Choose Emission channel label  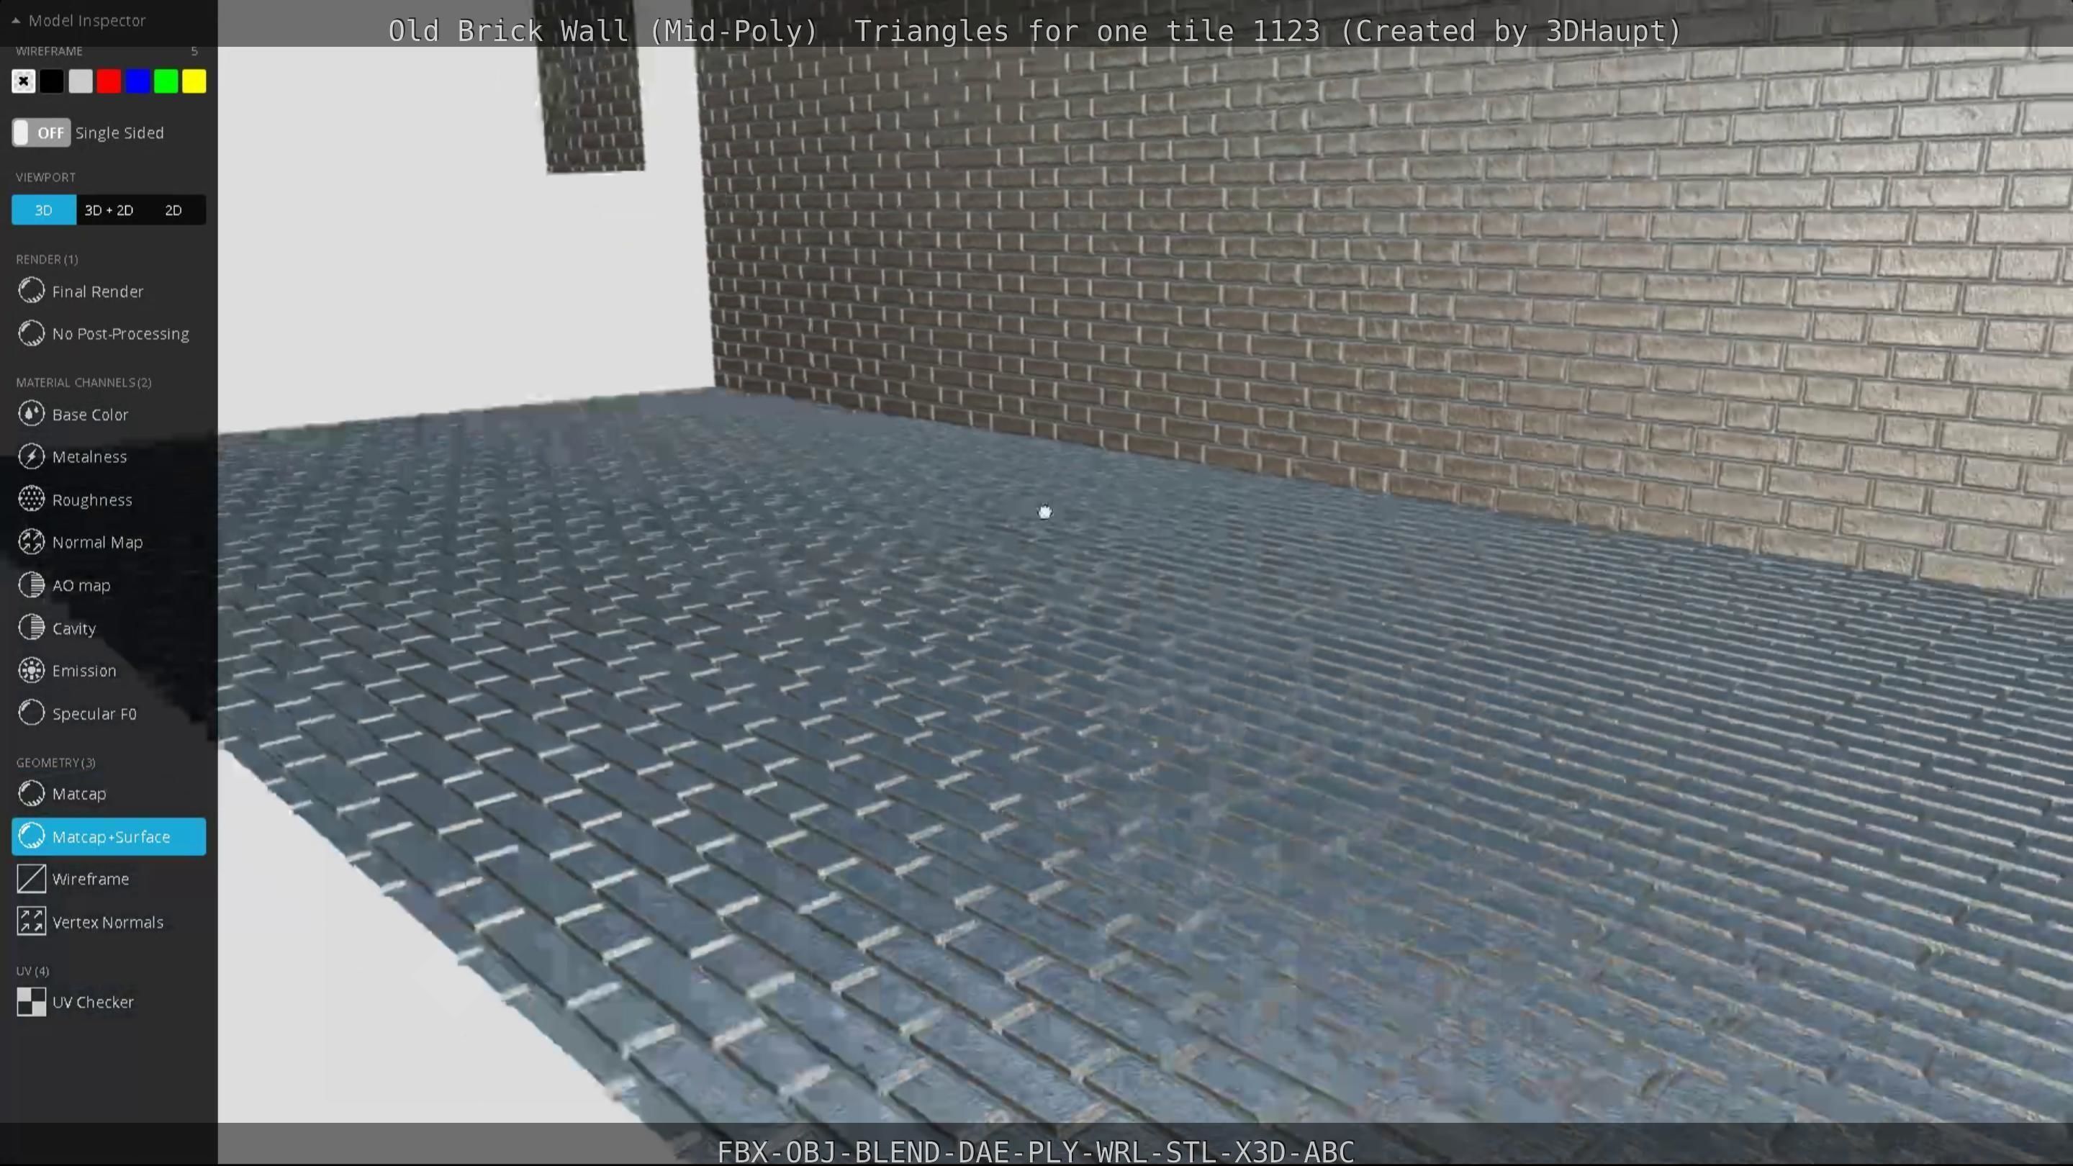(83, 671)
